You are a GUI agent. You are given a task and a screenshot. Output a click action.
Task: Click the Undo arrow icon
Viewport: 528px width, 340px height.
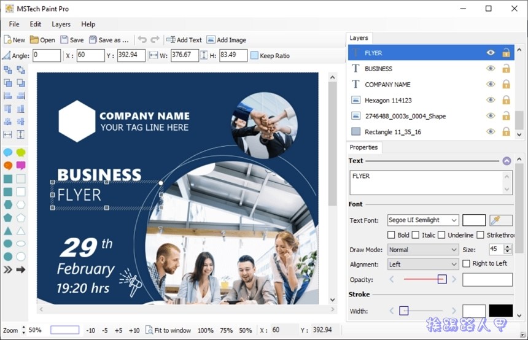pos(142,40)
